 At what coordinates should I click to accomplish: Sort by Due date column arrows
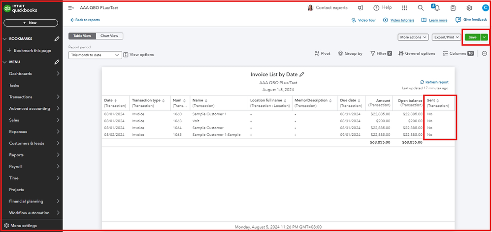[359, 100]
